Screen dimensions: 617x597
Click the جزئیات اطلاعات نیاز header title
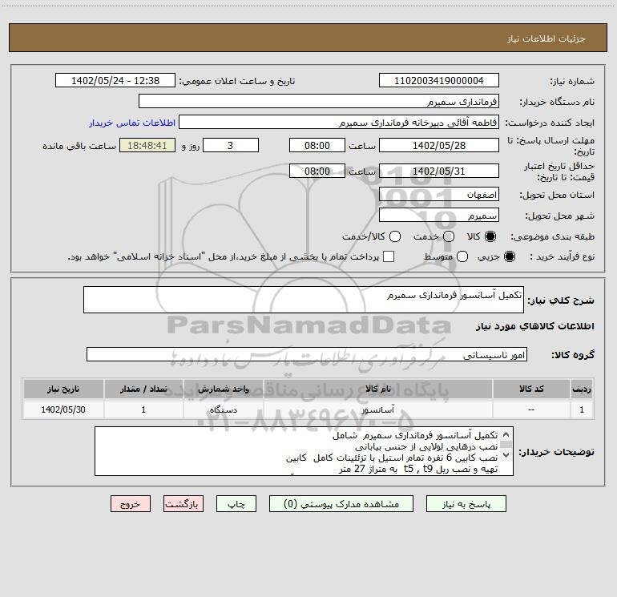click(546, 38)
